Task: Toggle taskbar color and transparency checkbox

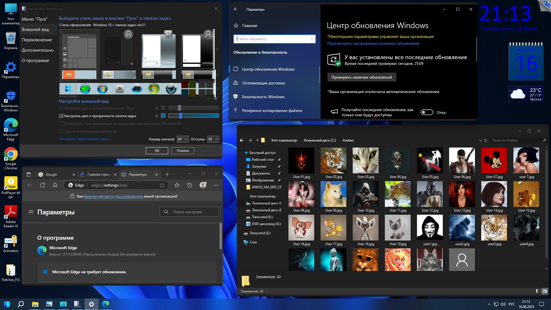Action: pos(61,116)
